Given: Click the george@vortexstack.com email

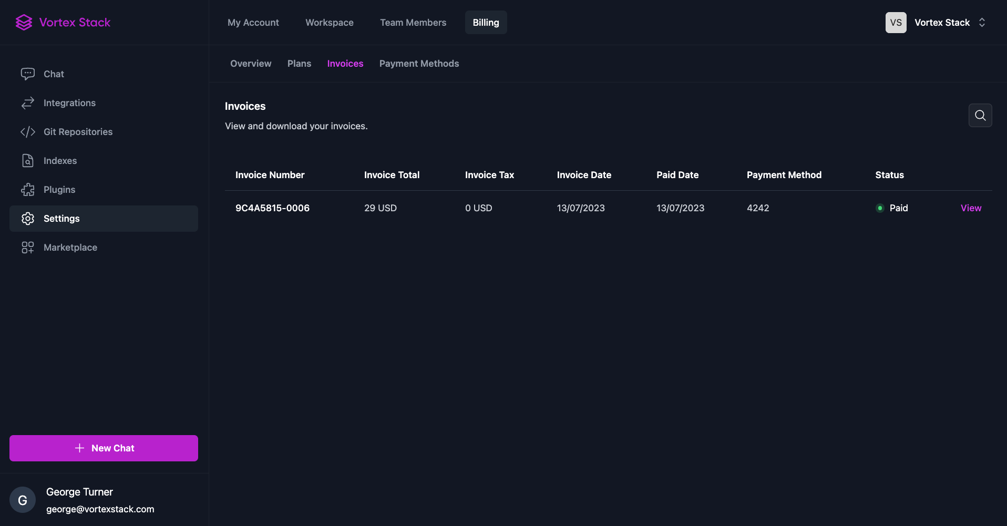Looking at the screenshot, I should click(x=100, y=509).
